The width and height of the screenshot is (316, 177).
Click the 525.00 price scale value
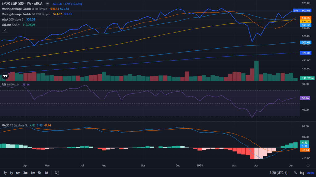[x=306, y=36]
